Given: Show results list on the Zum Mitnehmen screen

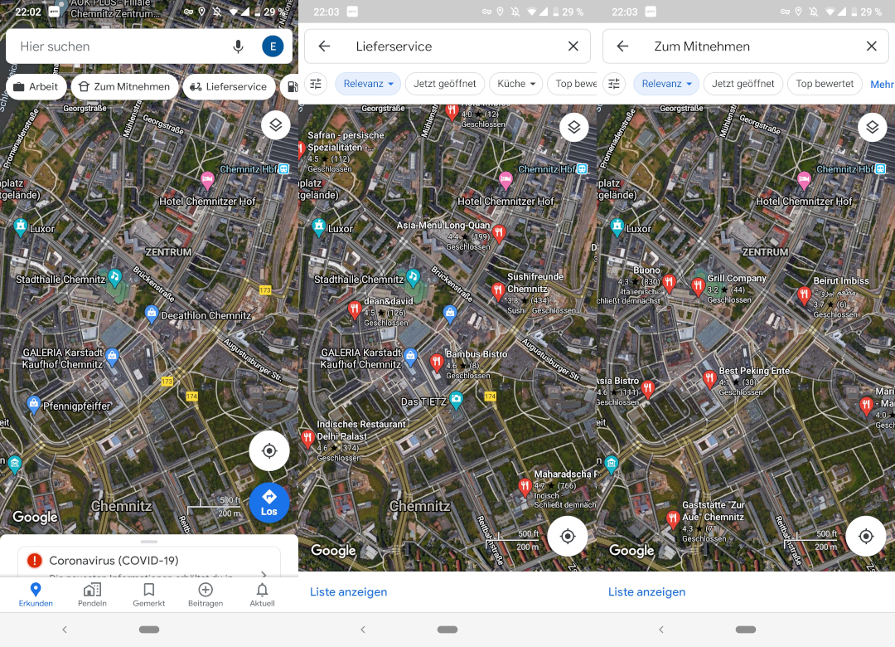Looking at the screenshot, I should pos(646,592).
